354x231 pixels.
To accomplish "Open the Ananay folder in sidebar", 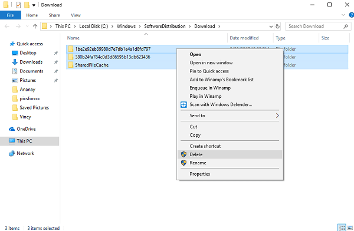I will coord(27,90).
